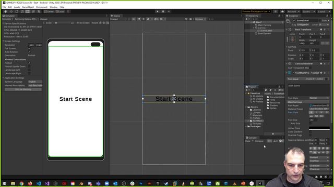Open the Prefabs folder in Project

[x=256, y=118]
